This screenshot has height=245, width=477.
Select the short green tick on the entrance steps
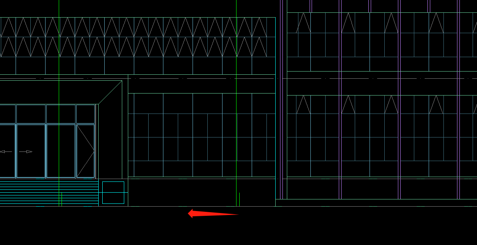(62, 199)
